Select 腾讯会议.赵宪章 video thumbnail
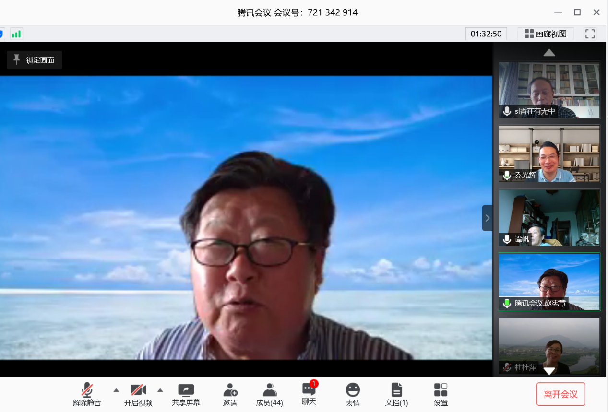This screenshot has height=412, width=608. [549, 282]
